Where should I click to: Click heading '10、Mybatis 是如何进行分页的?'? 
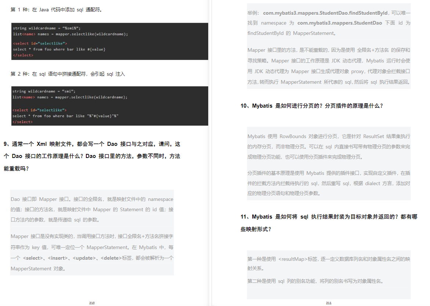(312, 106)
